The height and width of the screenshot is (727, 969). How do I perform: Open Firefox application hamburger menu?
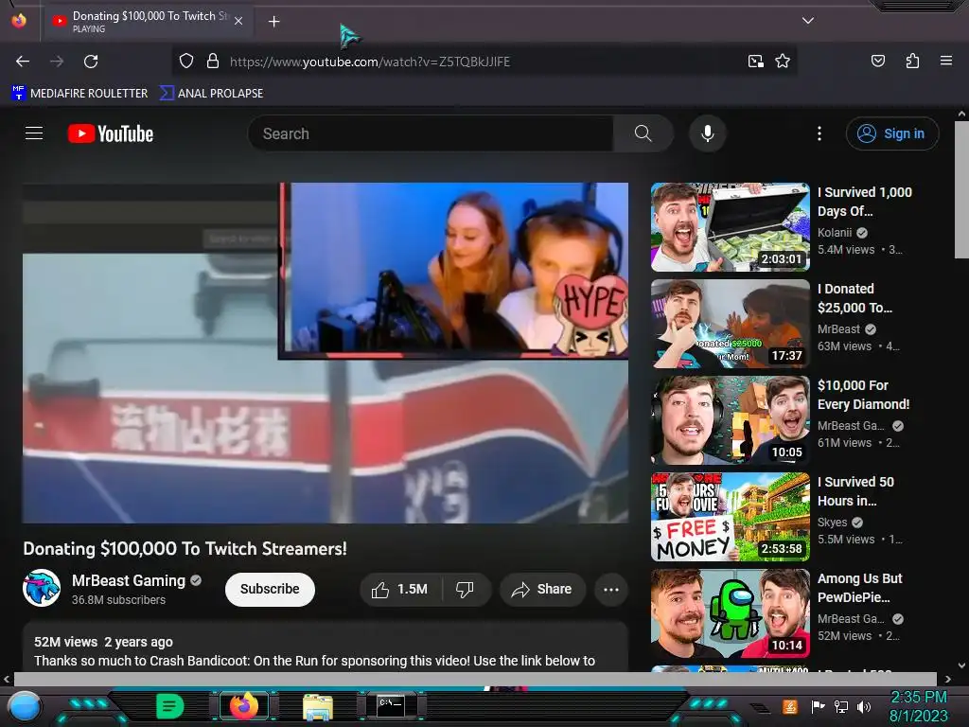[946, 61]
